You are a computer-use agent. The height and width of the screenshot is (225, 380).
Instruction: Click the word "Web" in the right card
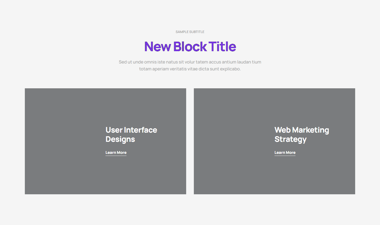pyautogui.click(x=282, y=130)
